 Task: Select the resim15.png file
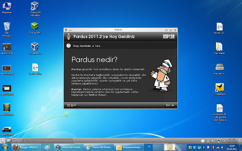point(7,90)
